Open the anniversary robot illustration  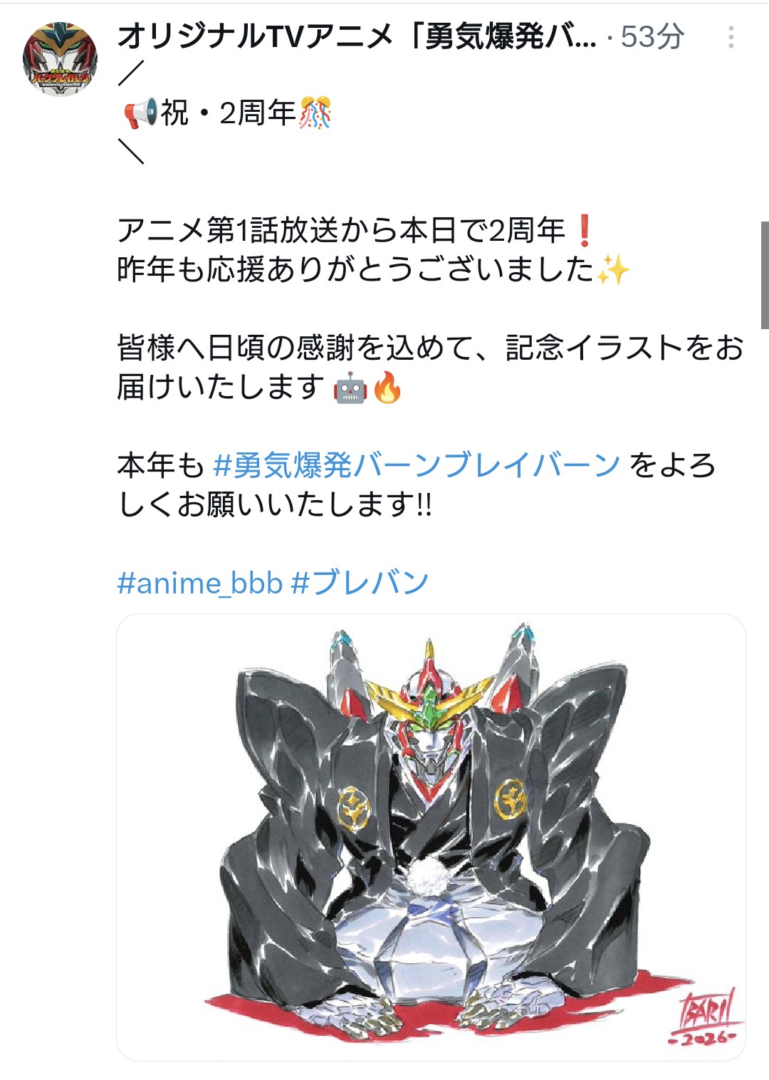coord(431,837)
